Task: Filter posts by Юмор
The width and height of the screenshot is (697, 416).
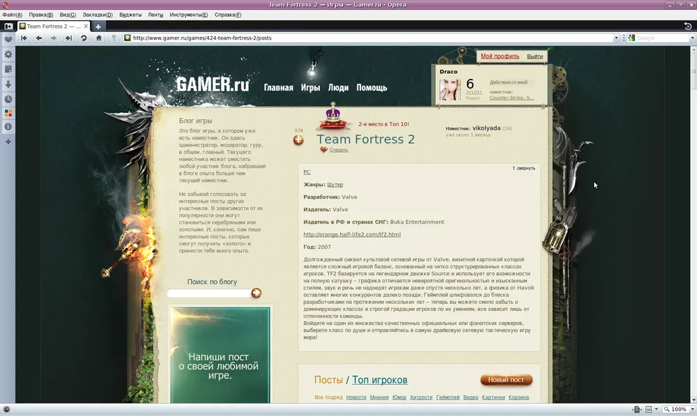Action: pos(399,397)
